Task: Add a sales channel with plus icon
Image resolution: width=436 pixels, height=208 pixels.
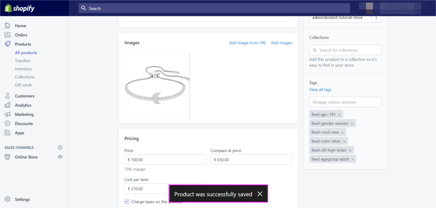Action: (x=60, y=147)
